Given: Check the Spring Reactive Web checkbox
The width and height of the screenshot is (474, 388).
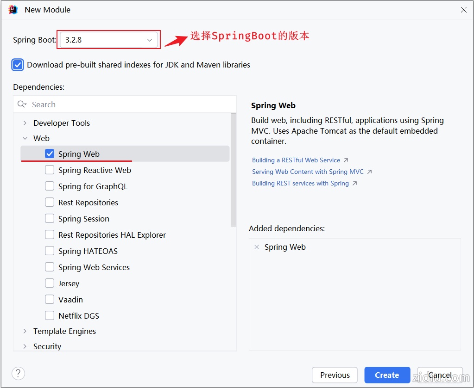Looking at the screenshot, I should pos(50,170).
